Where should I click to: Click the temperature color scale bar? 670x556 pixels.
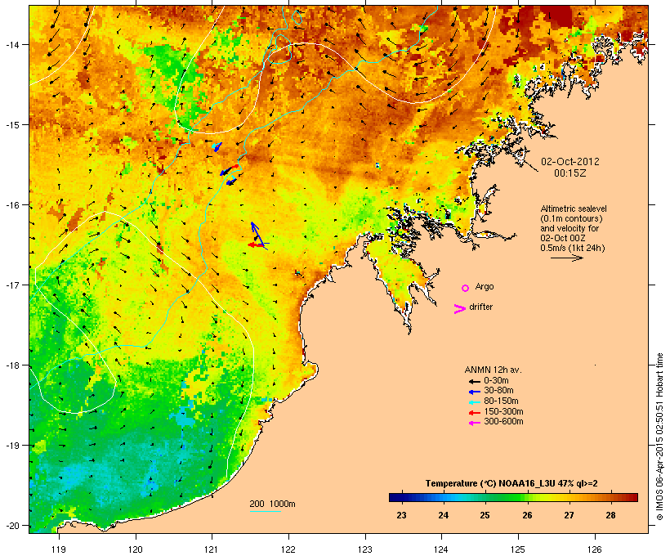(x=513, y=497)
